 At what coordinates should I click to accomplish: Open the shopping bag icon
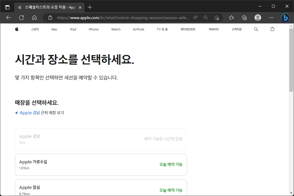[273, 29]
